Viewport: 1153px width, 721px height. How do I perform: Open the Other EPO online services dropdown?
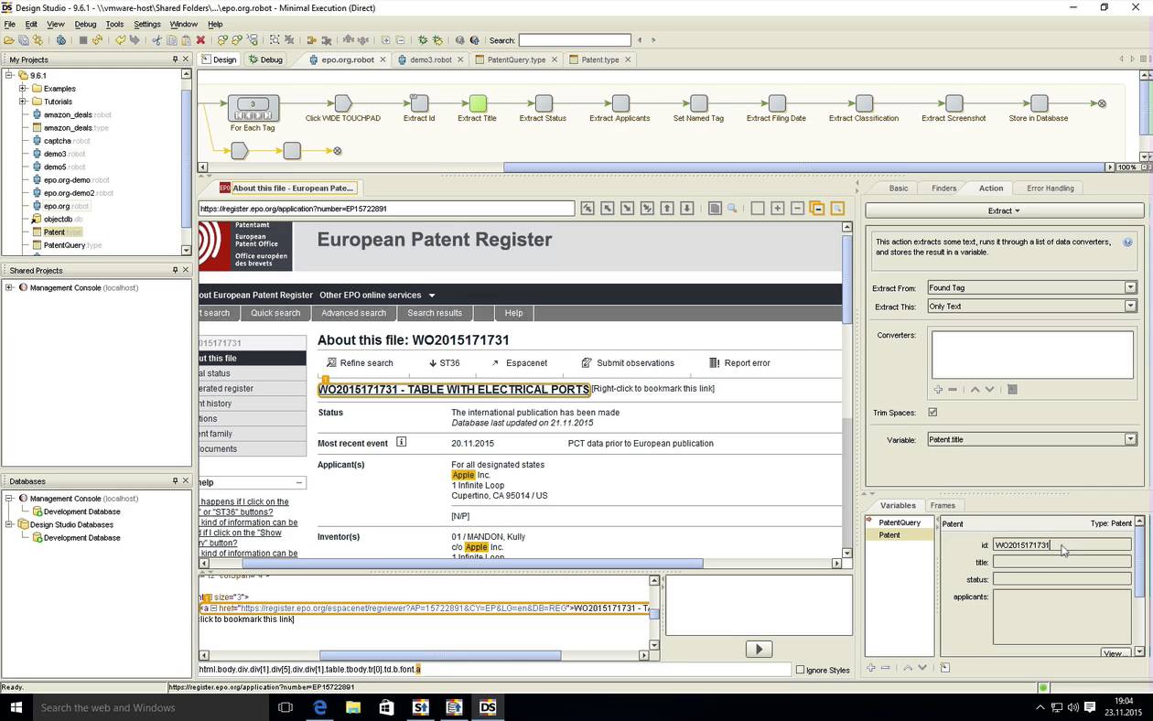tap(377, 296)
